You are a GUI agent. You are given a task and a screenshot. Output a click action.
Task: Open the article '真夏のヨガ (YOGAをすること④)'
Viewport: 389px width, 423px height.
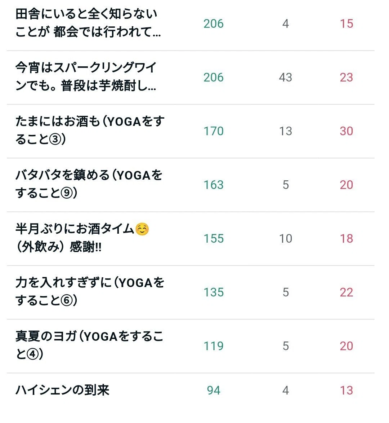tap(89, 345)
